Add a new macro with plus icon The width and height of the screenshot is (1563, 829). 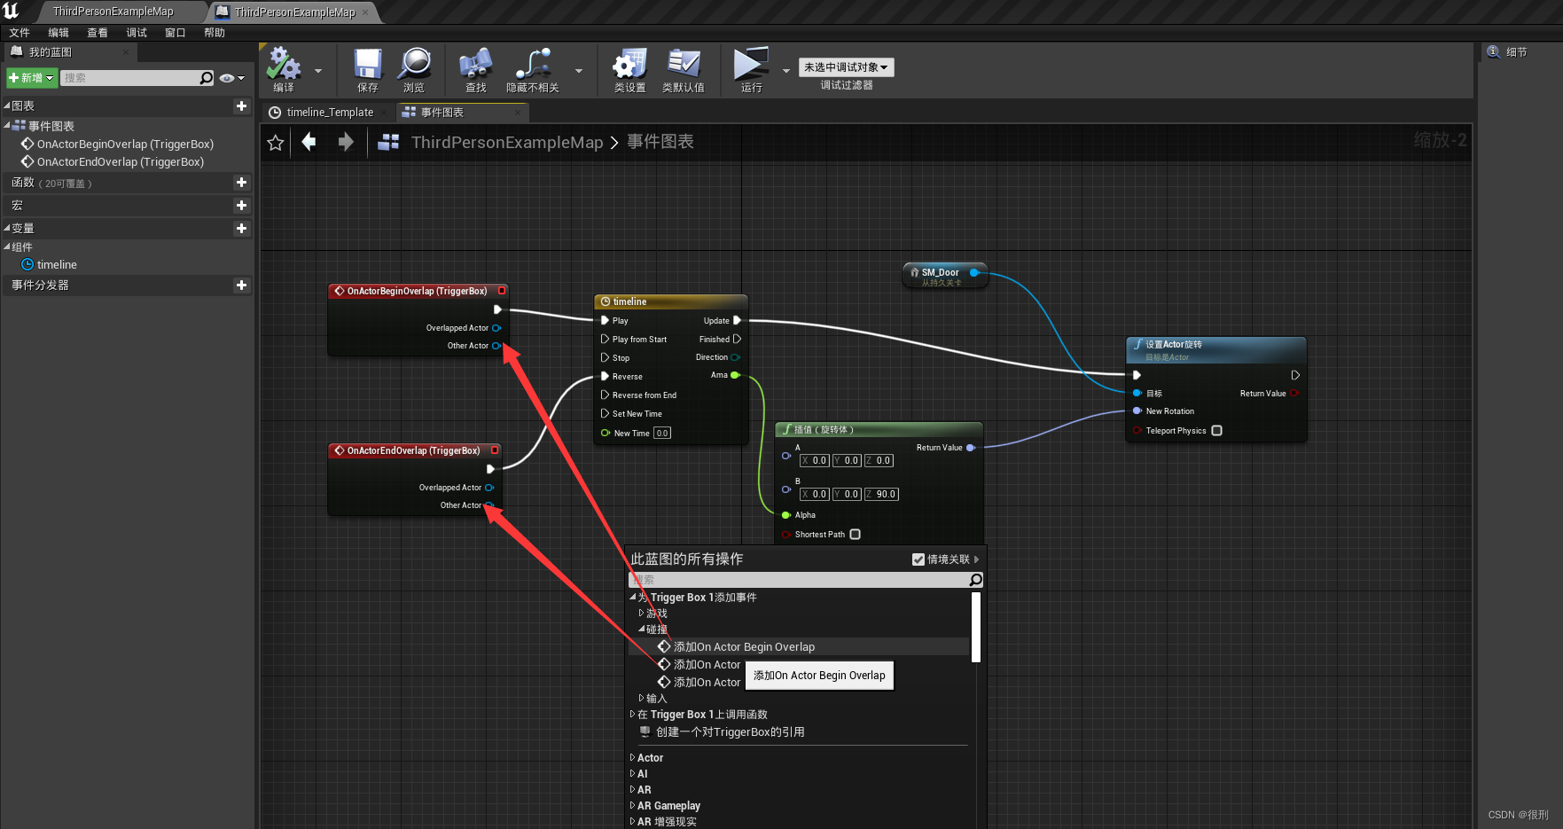click(241, 205)
